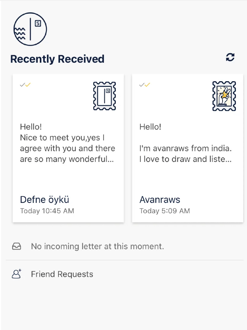
Task: Click the 'Recently Received' heading
Action: click(57, 59)
